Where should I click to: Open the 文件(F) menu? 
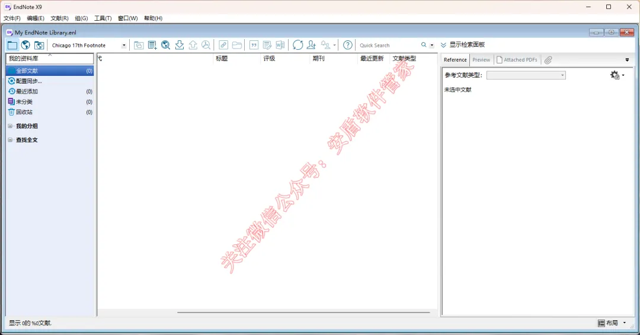12,18
